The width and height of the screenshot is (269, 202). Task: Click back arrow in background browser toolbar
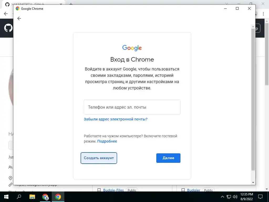click(x=6, y=14)
